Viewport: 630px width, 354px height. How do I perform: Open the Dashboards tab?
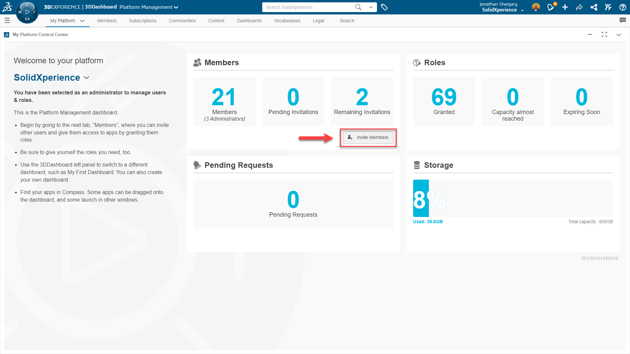coord(249,21)
